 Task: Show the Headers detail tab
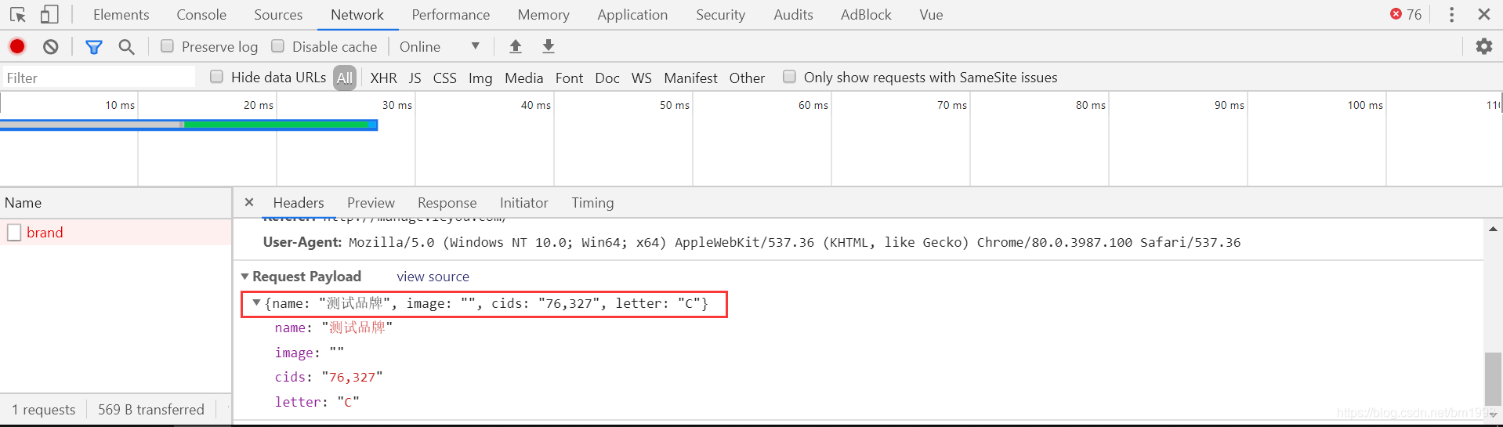pos(299,203)
